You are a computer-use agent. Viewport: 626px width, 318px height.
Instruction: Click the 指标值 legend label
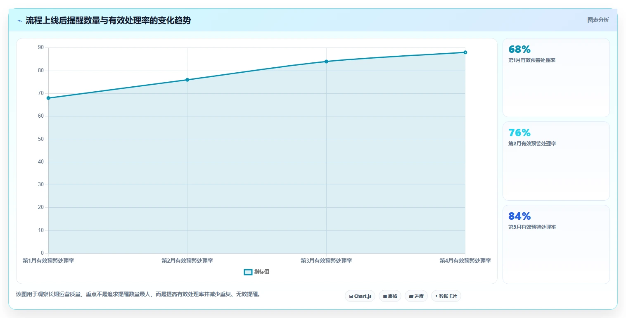coord(262,272)
